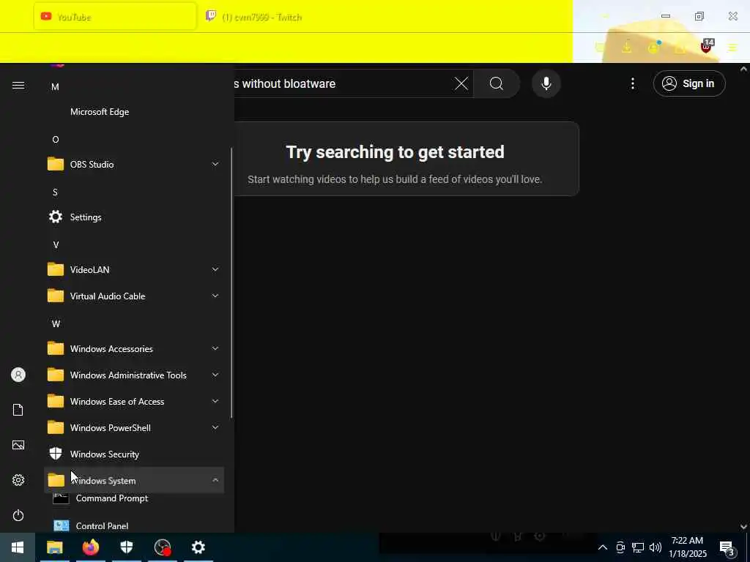This screenshot has height=562, width=750.
Task: Click the letter W section header
Action: (x=56, y=323)
